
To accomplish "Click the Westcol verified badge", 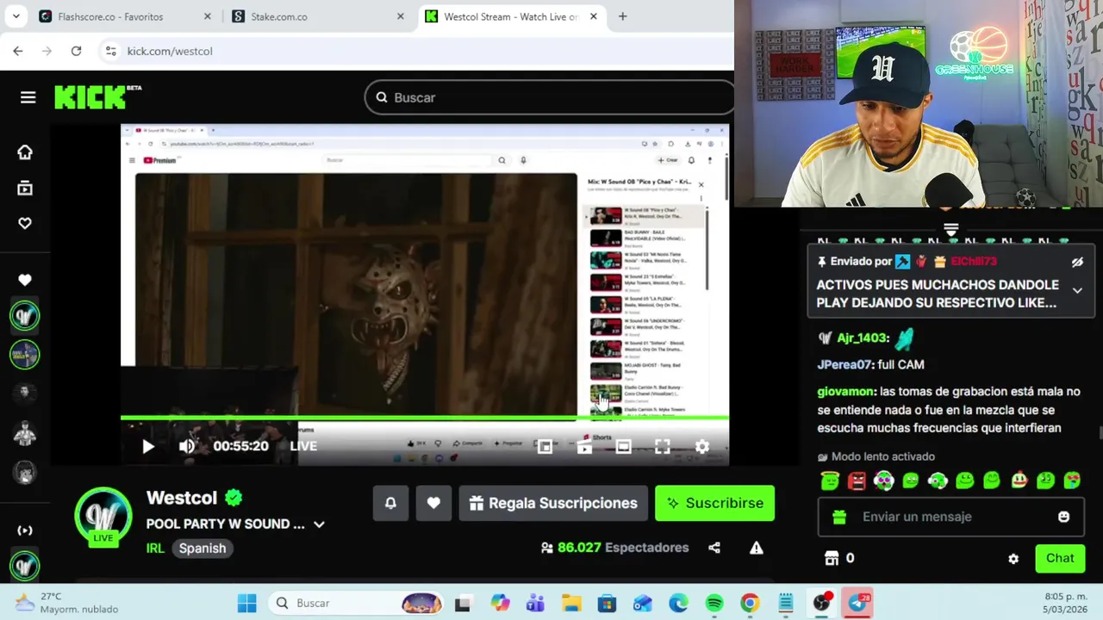I will (x=234, y=498).
